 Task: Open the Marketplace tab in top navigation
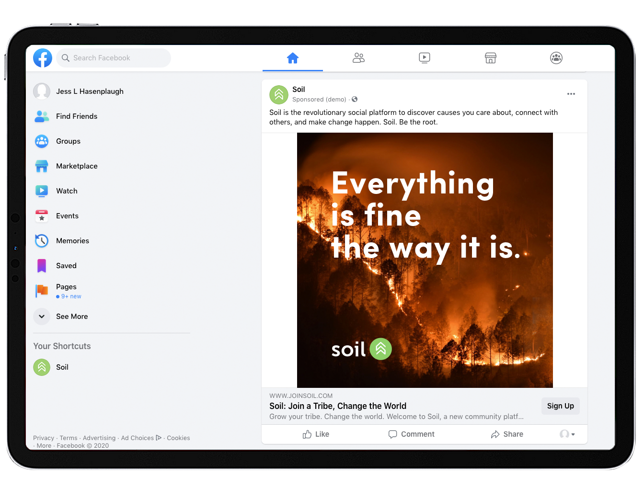491,58
